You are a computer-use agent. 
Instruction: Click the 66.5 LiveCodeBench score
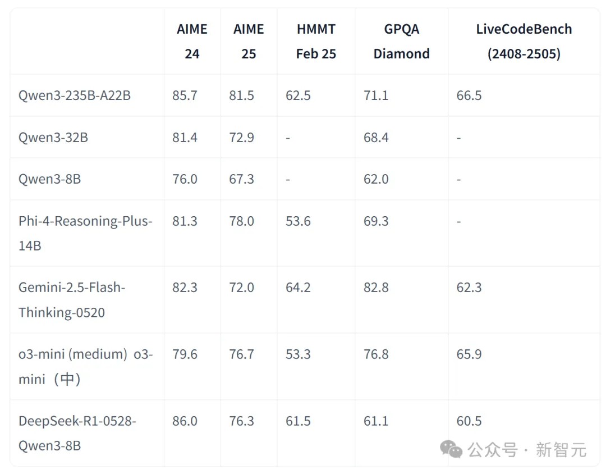pyautogui.click(x=469, y=95)
